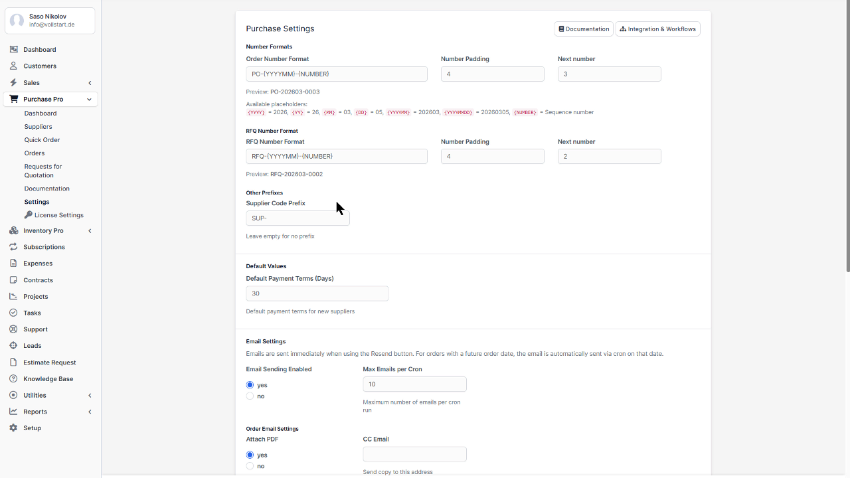Expand the Inventory Pro menu chevron
This screenshot has height=478, width=850.
90,231
